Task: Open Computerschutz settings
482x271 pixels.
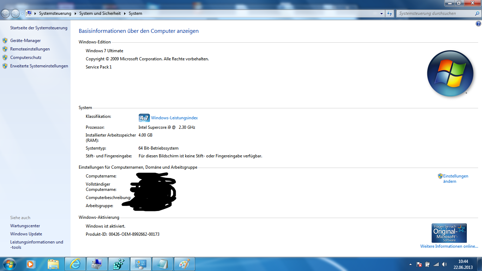Action: pyautogui.click(x=26, y=58)
